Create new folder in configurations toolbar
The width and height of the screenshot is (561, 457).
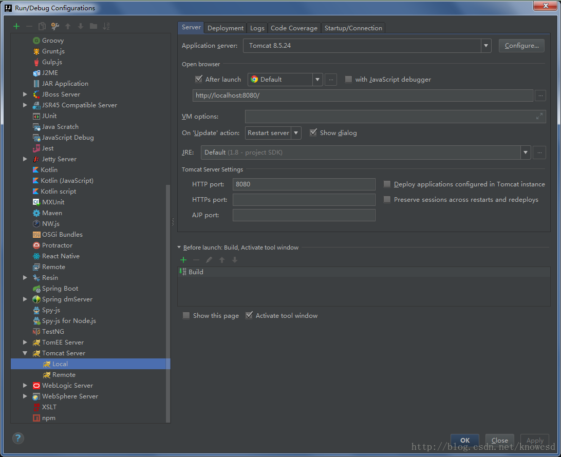tap(93, 26)
